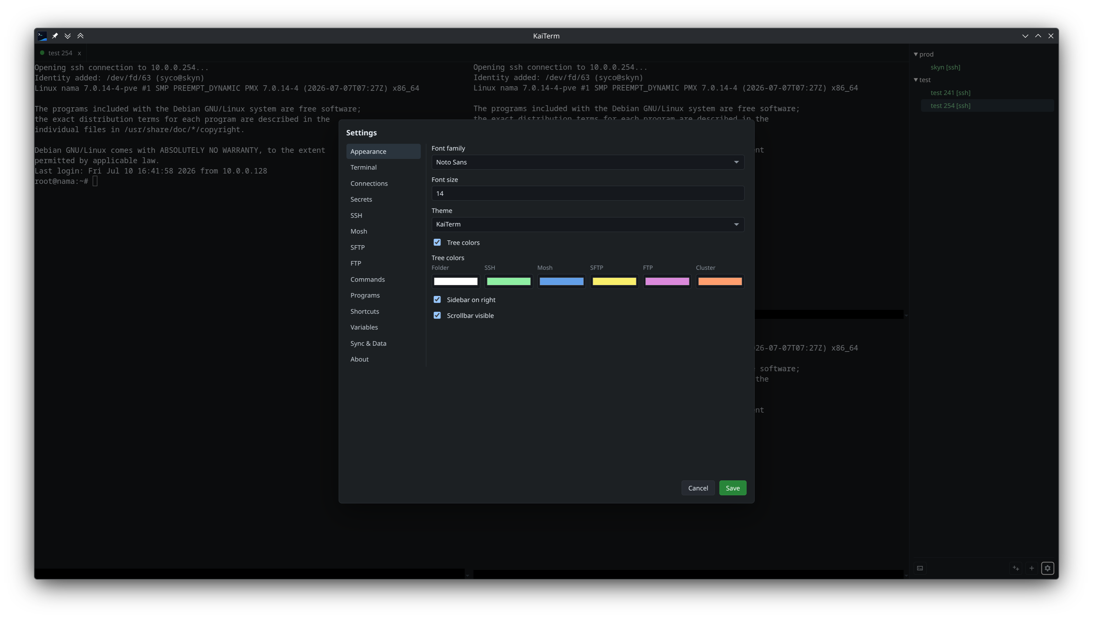Click the KaiTerm app icon in title bar

42,36
